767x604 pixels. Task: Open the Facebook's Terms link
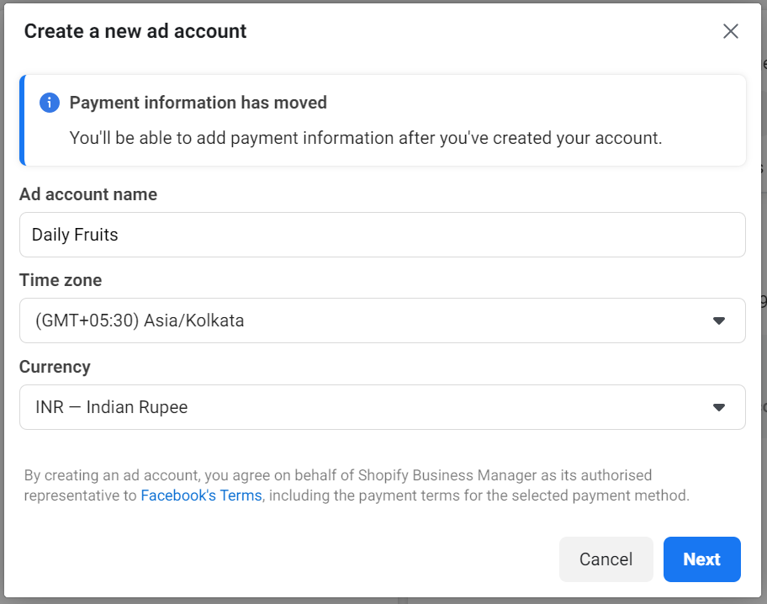[x=202, y=495]
